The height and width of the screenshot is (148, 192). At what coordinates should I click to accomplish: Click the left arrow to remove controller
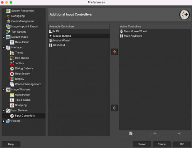pos(114,108)
